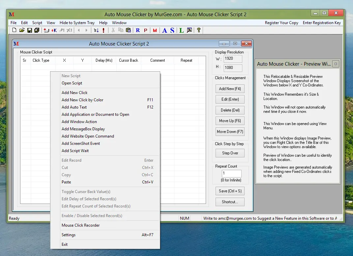This screenshot has height=256, width=353.
Task: Click the Paste clipboard toolbar icon
Action: 128,30
